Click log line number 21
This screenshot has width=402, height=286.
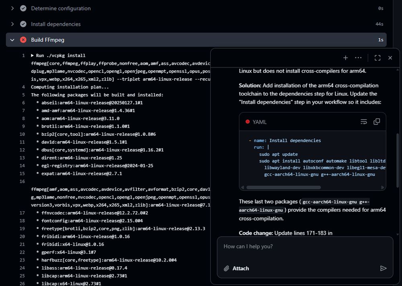(22, 245)
